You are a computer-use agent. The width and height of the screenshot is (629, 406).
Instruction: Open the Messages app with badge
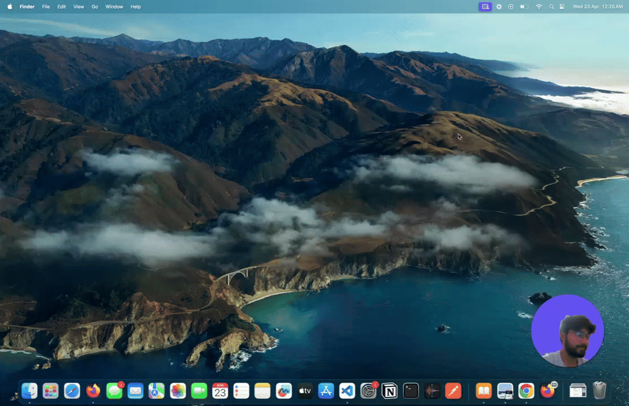coord(114,391)
